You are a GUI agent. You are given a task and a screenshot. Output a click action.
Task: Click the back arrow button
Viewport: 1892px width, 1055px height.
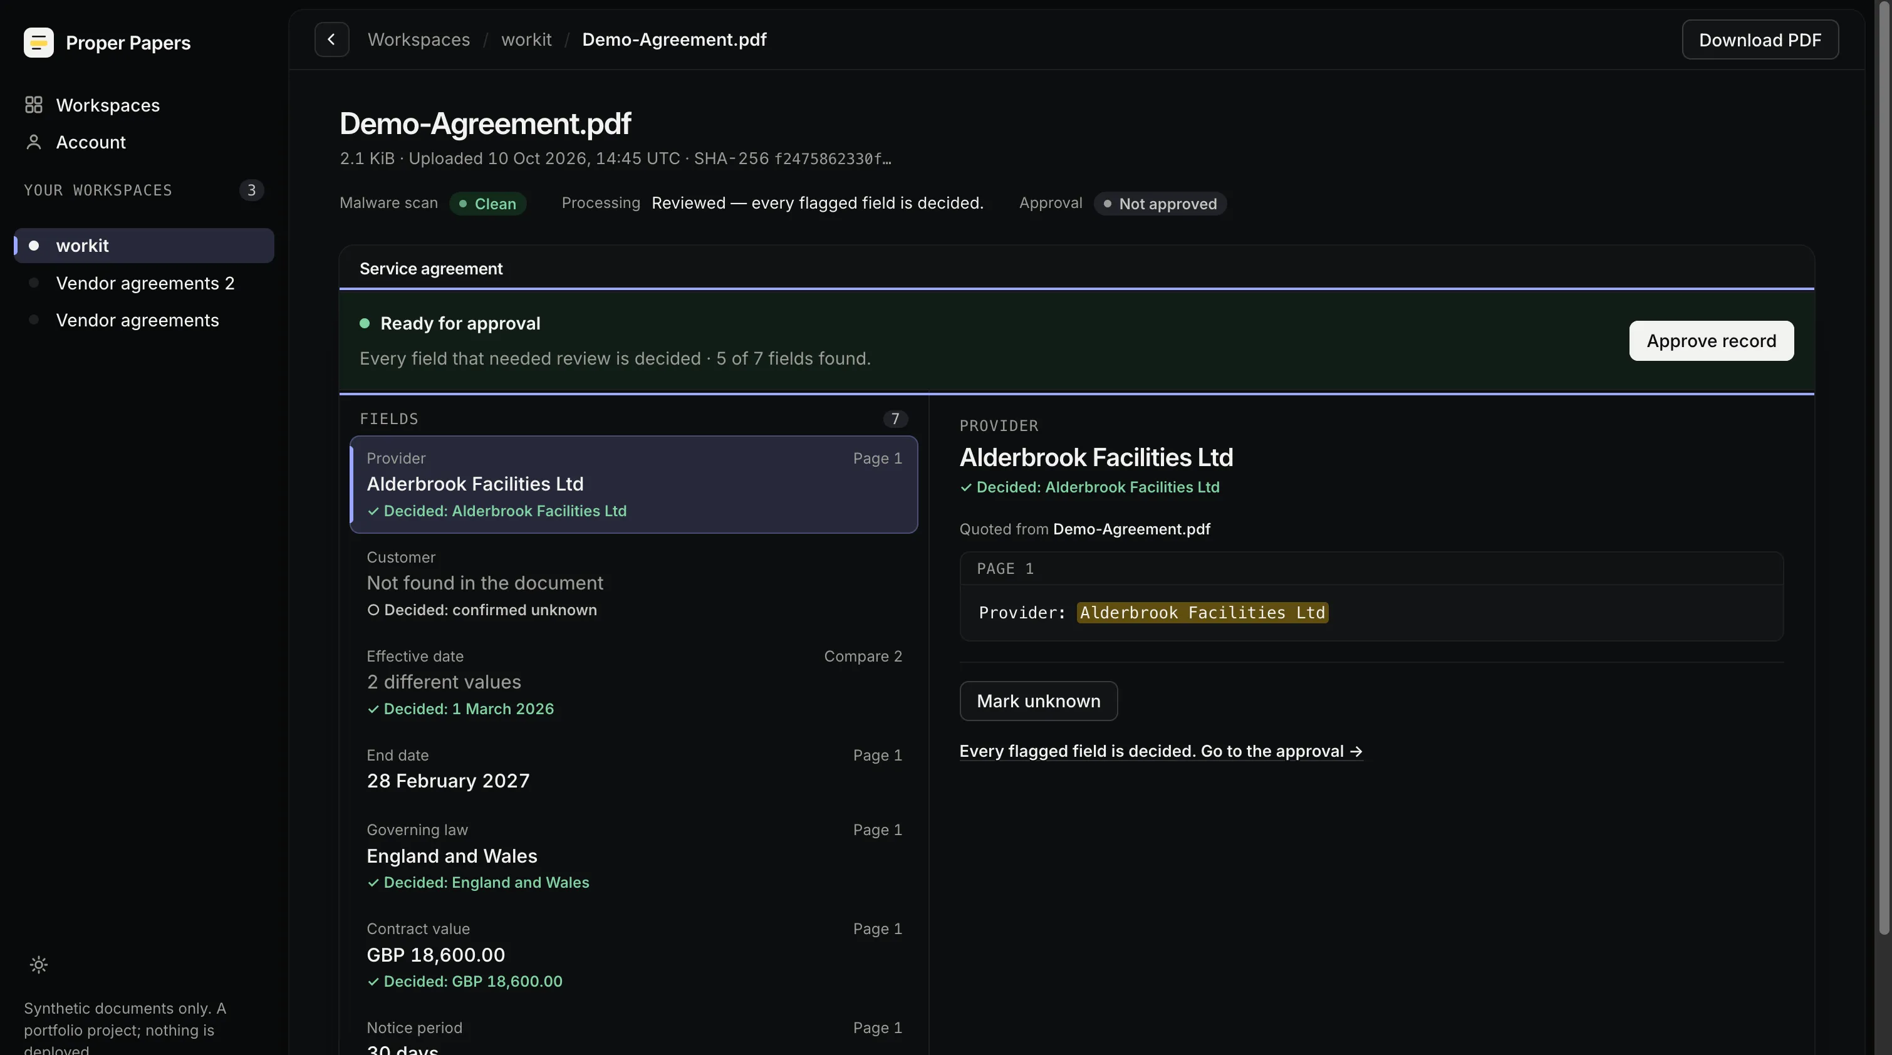click(x=331, y=39)
